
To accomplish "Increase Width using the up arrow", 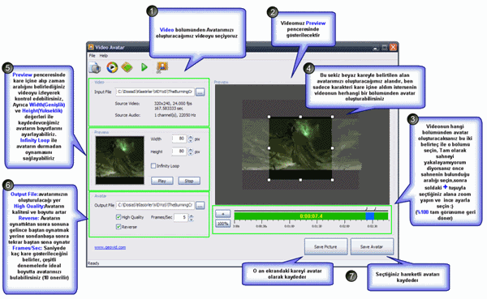I will (x=191, y=137).
